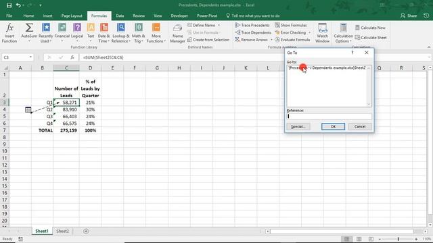The height and width of the screenshot is (243, 433).
Task: Select column D header
Action: [90, 67]
